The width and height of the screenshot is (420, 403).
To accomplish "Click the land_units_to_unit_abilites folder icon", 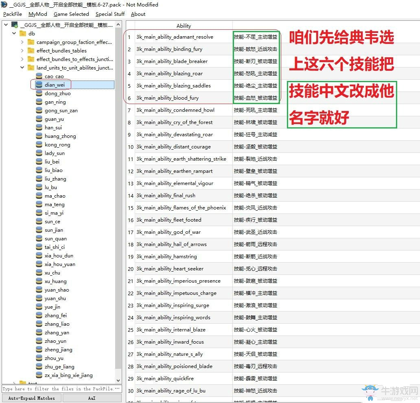I will point(31,68).
